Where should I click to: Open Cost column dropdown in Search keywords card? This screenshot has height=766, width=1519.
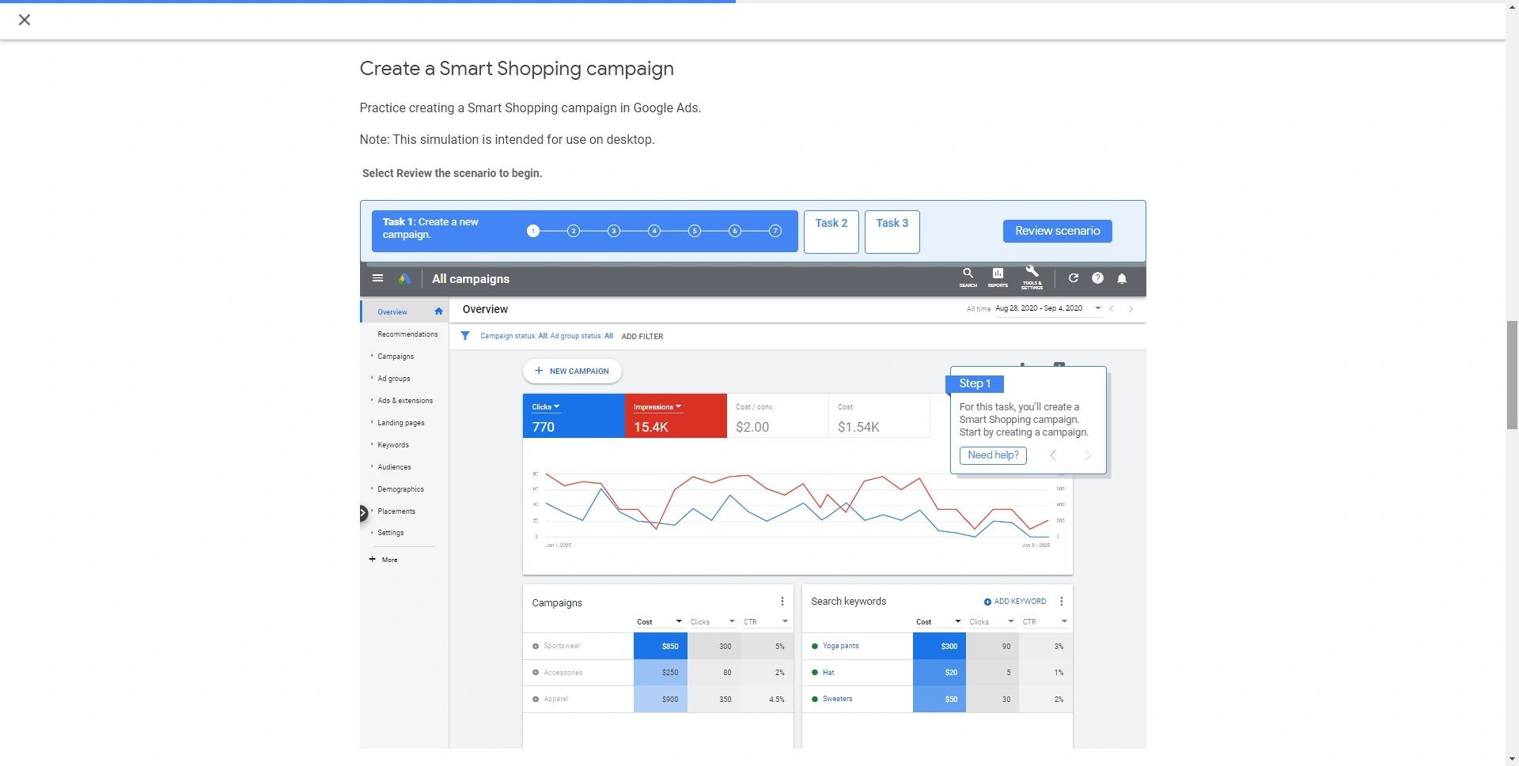[x=958, y=622]
